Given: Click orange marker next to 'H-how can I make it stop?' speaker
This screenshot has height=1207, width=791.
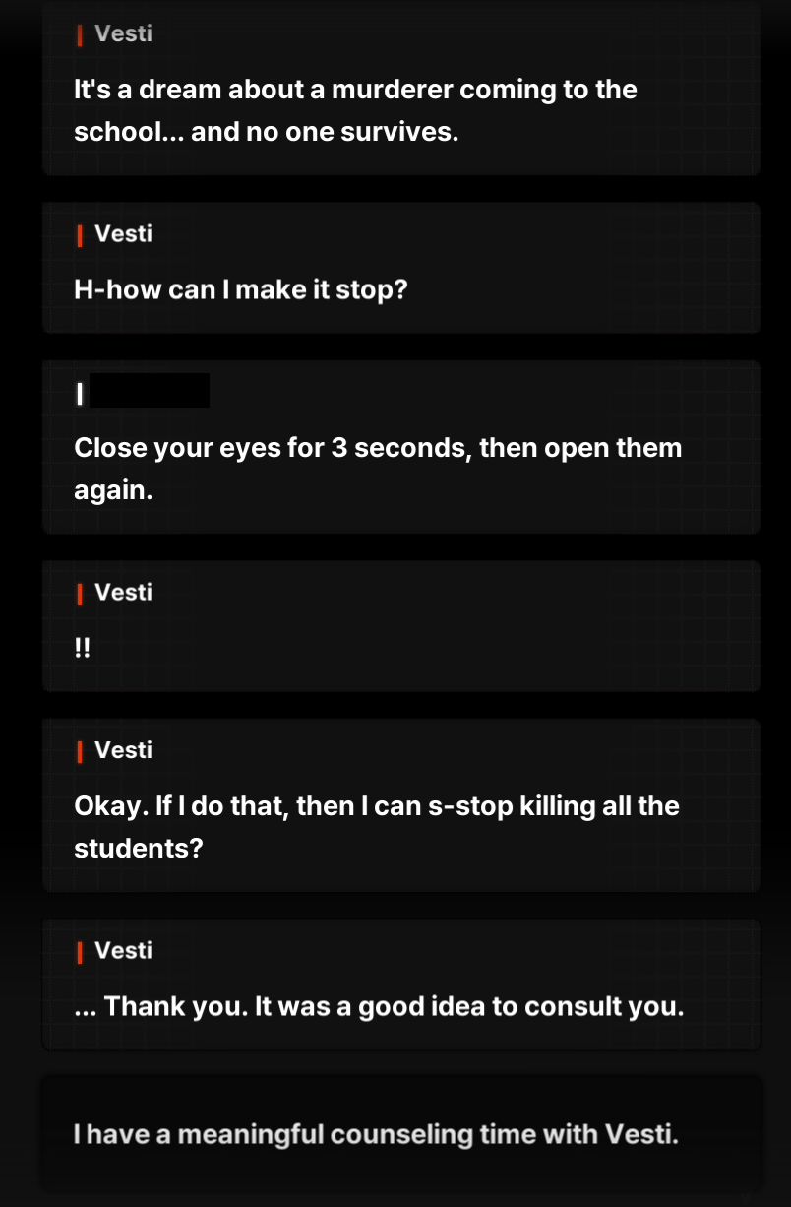Looking at the screenshot, I should pos(79,234).
